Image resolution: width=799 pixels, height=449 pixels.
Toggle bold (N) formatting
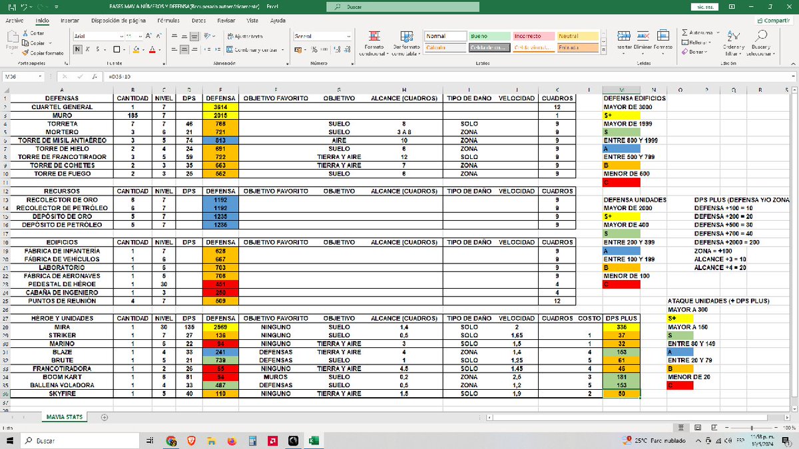pos(77,49)
